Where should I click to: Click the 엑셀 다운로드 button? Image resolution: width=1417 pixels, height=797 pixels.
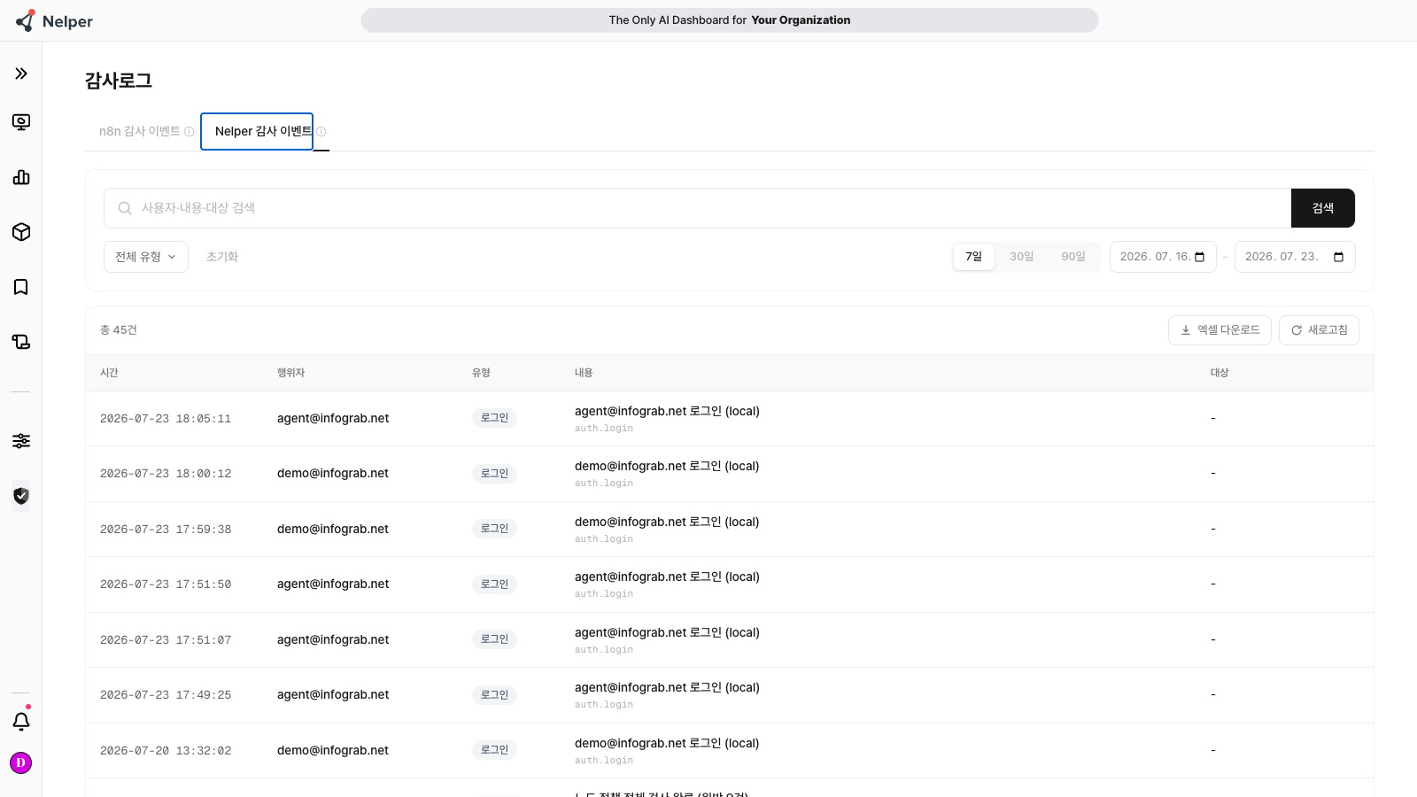1220,330
